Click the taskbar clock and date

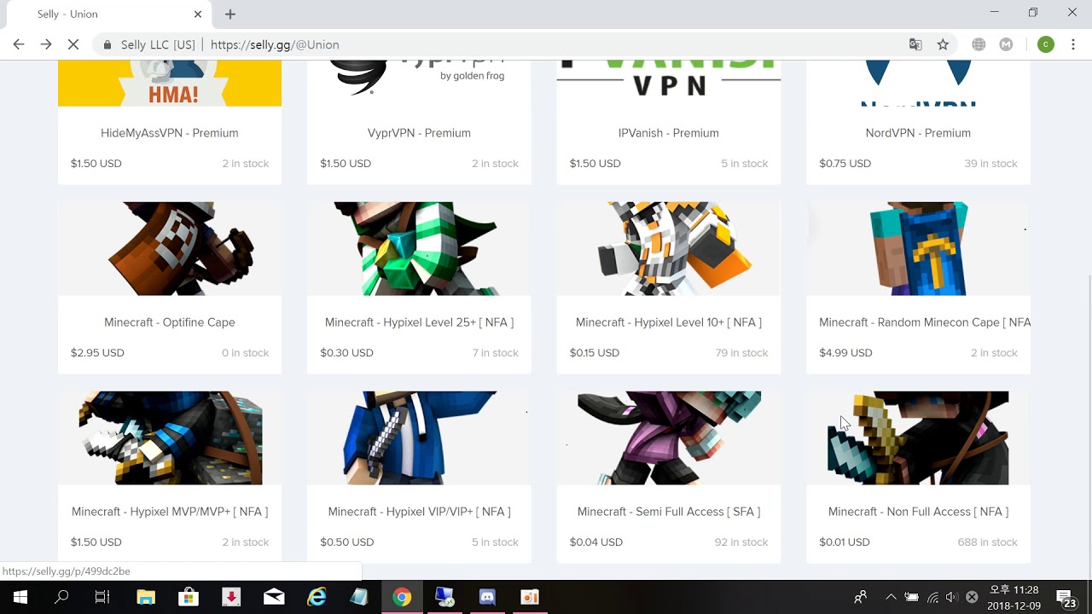1014,597
